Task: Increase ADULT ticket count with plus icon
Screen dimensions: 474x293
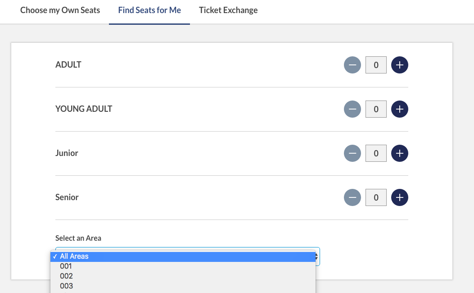Action: click(399, 65)
